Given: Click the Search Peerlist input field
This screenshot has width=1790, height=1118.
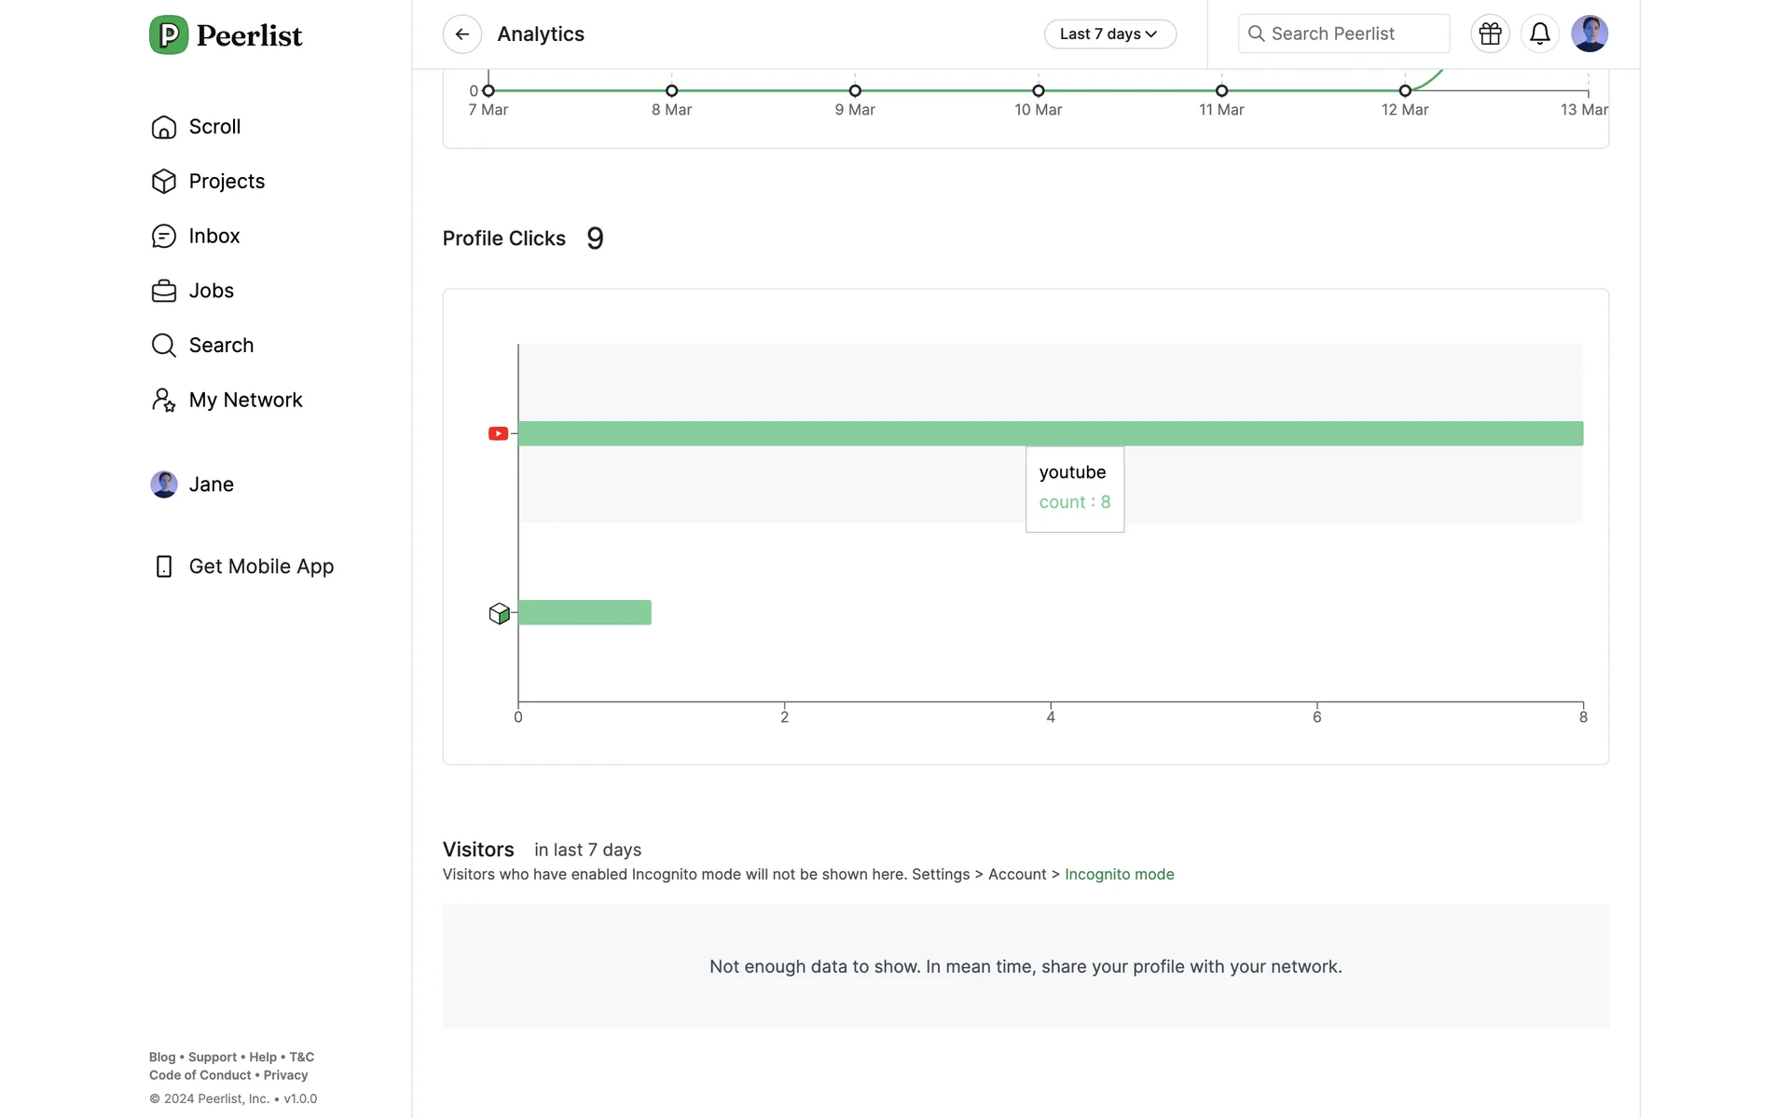Looking at the screenshot, I should (1343, 34).
